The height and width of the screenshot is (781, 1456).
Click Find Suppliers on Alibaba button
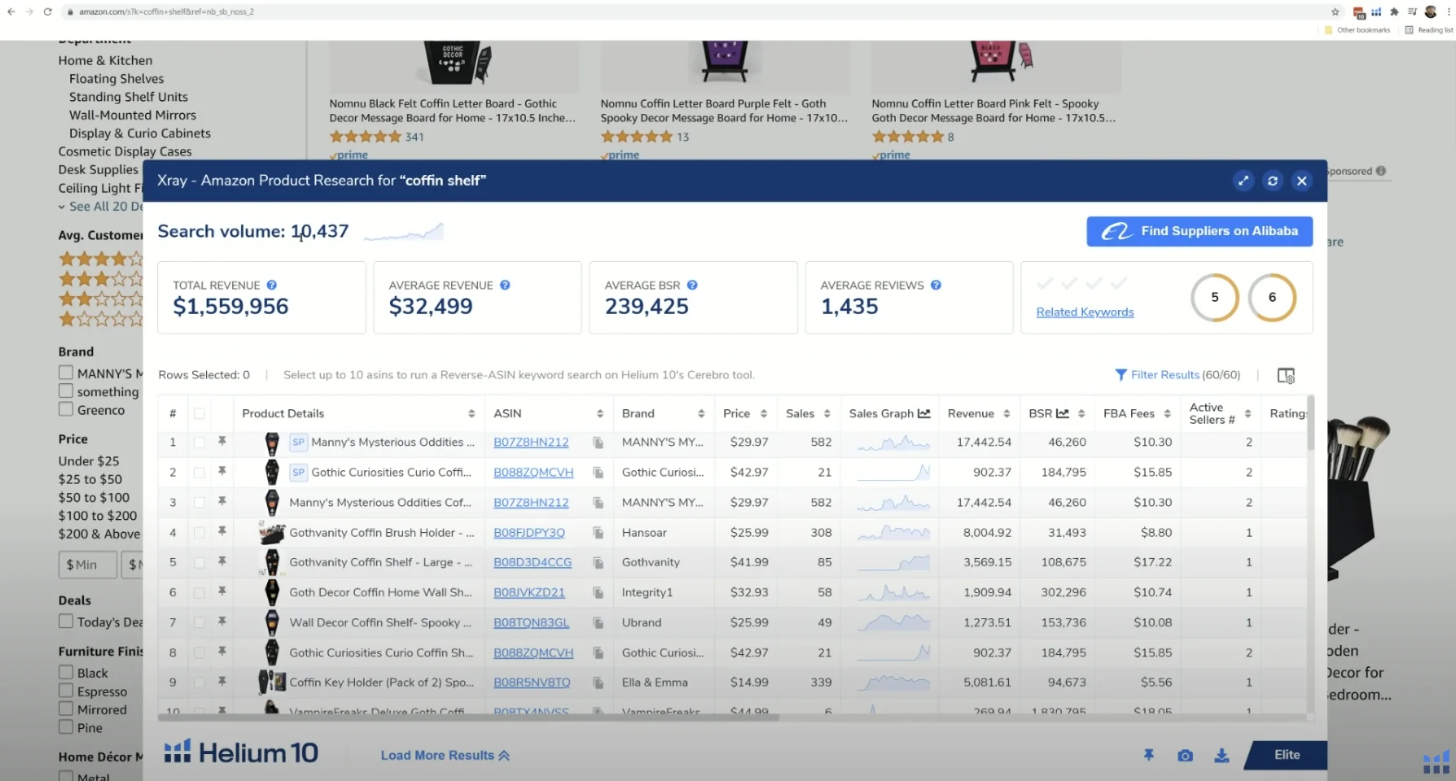point(1199,231)
